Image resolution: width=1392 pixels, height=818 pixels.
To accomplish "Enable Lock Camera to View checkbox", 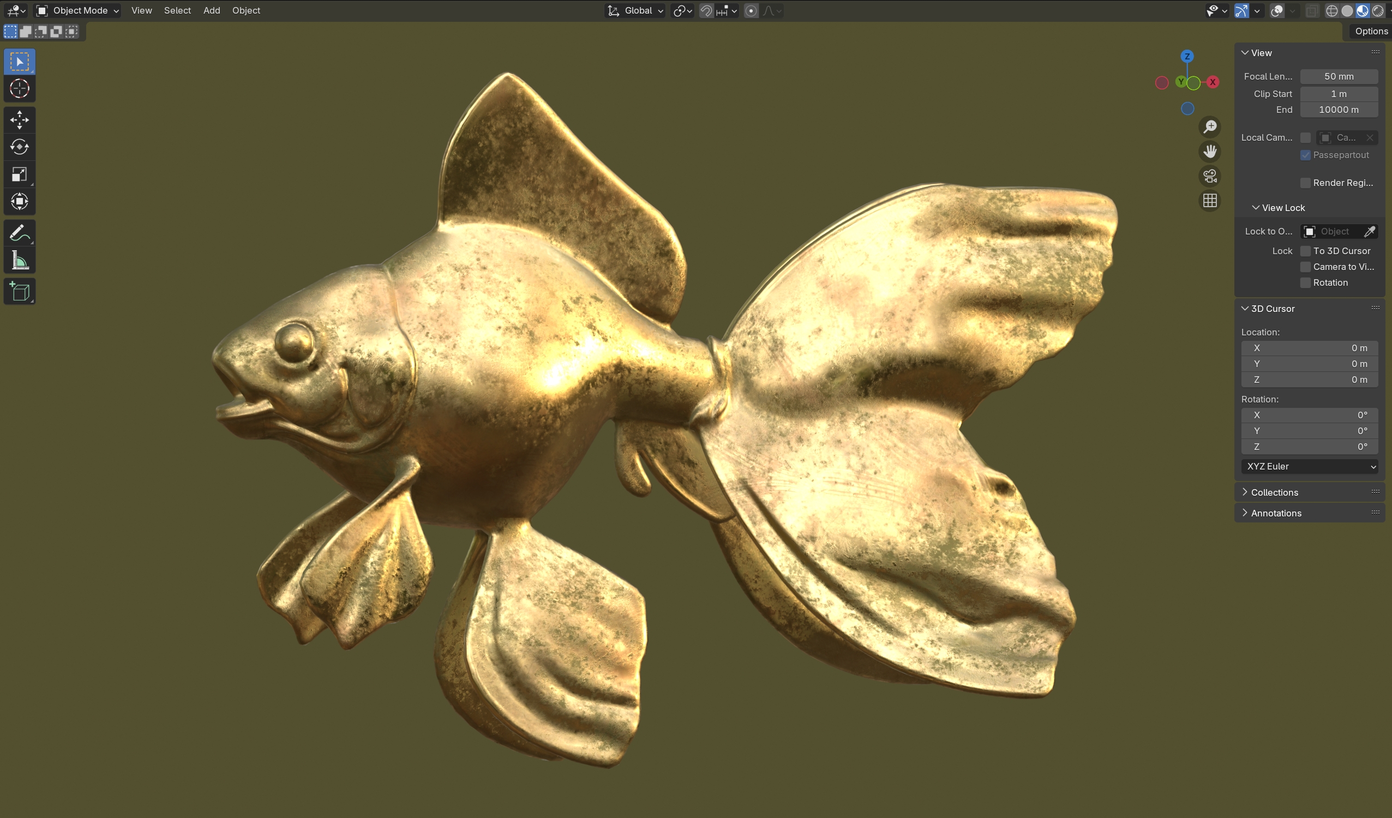I will pos(1305,267).
